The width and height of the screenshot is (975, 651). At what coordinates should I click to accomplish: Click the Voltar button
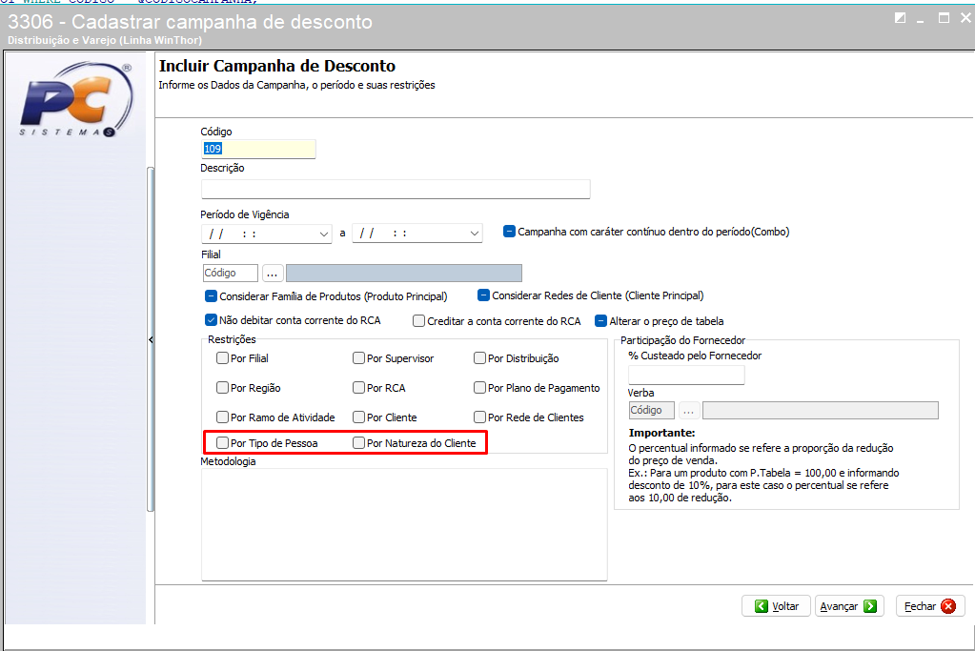pyautogui.click(x=777, y=606)
